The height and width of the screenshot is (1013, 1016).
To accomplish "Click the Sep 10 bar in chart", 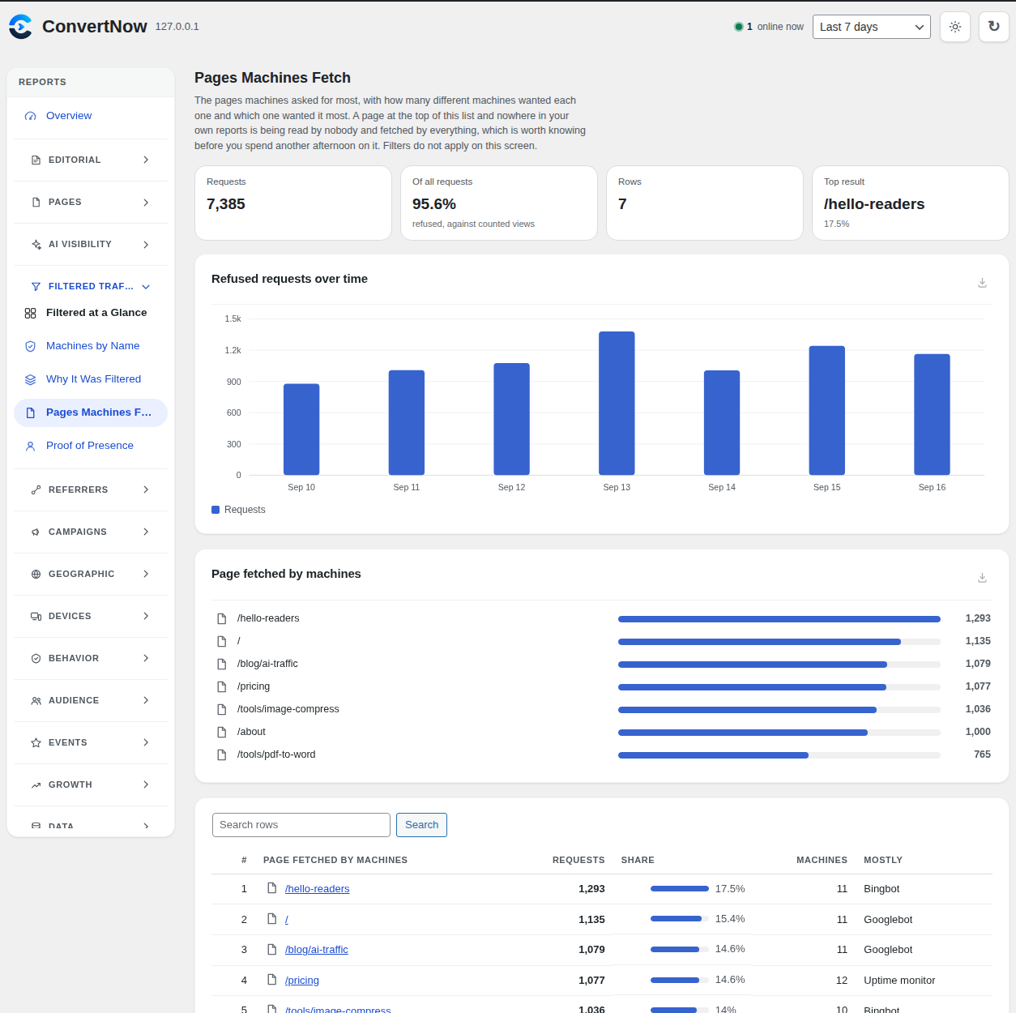I will point(301,430).
